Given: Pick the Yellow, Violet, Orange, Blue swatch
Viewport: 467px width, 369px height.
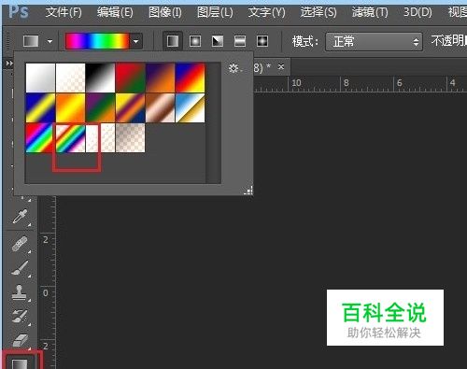Looking at the screenshot, I should click(x=130, y=107).
